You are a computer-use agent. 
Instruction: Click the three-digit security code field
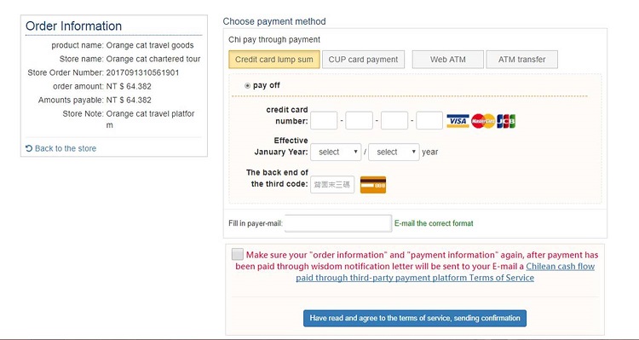(332, 185)
